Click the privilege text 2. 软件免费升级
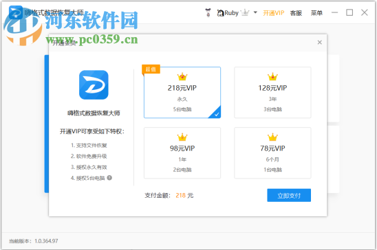The height and width of the screenshot is (250, 377). 89,156
